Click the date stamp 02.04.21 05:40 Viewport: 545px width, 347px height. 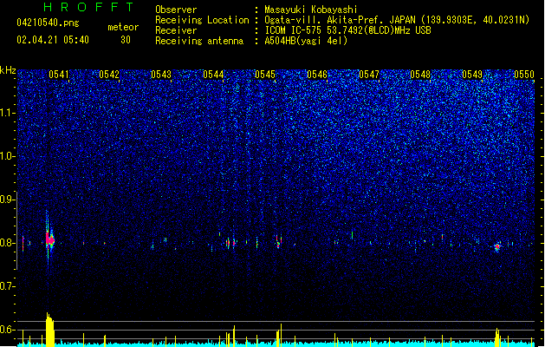(53, 40)
